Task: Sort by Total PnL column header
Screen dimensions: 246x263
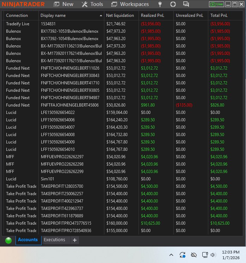Action: [219, 15]
